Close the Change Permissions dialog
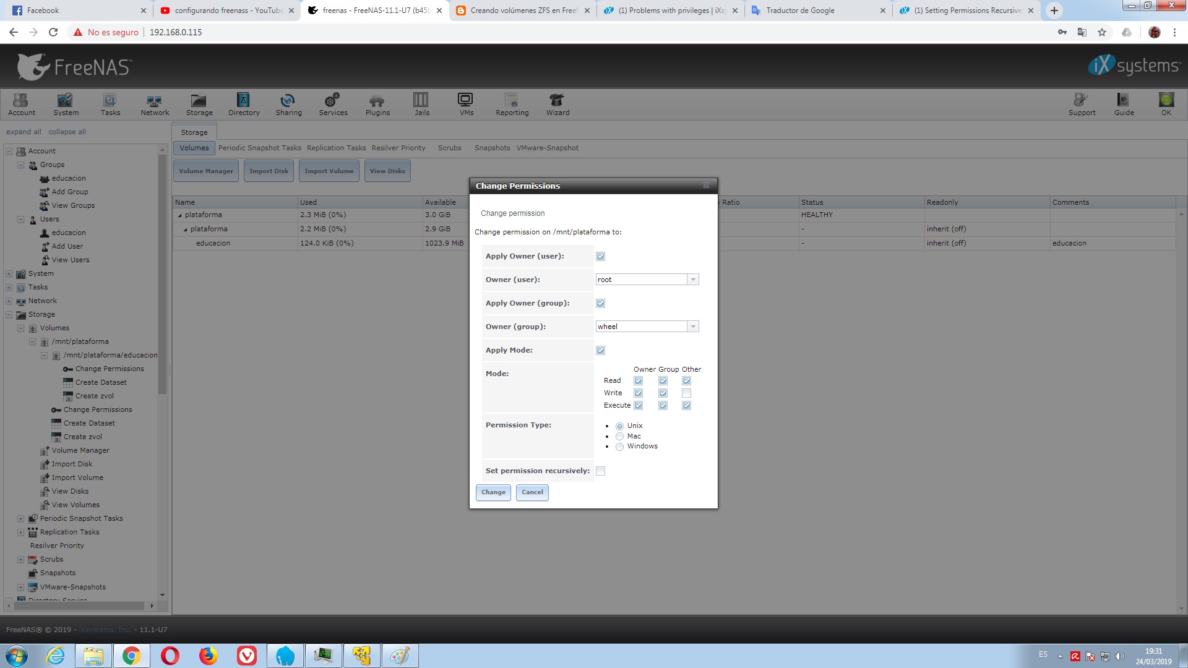1188x668 pixels. click(x=706, y=186)
